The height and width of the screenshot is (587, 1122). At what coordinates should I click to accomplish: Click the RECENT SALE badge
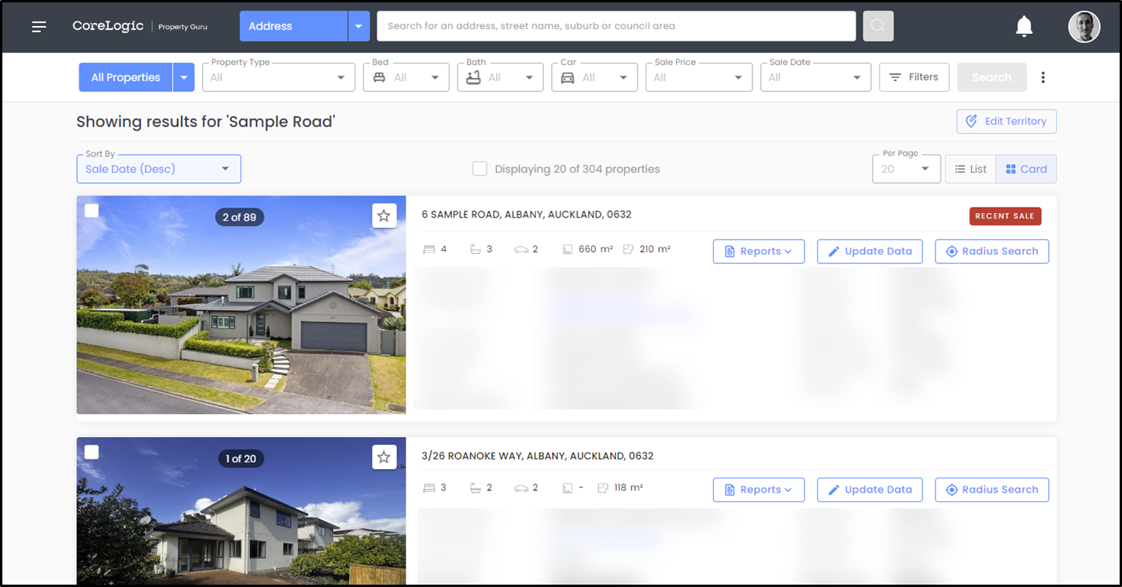click(1005, 216)
